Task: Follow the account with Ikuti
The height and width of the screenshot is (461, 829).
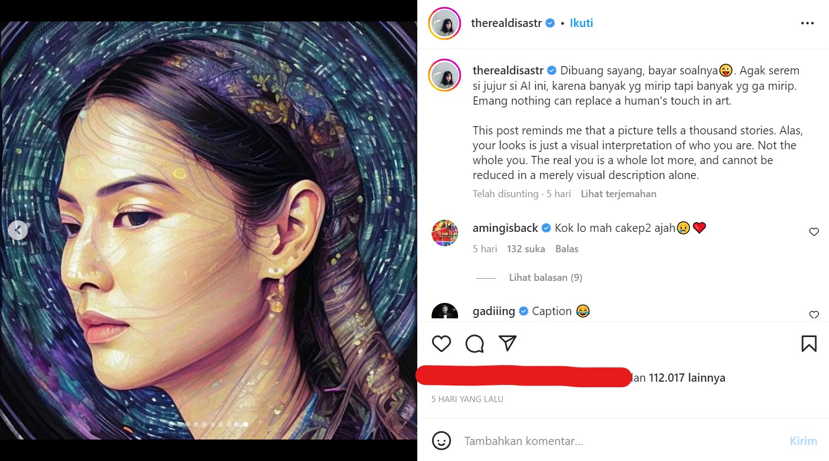Action: [581, 23]
